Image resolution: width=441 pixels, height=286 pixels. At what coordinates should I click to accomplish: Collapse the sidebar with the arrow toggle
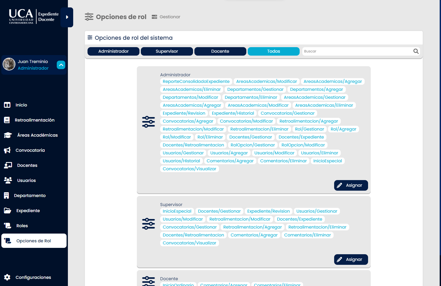tap(67, 17)
